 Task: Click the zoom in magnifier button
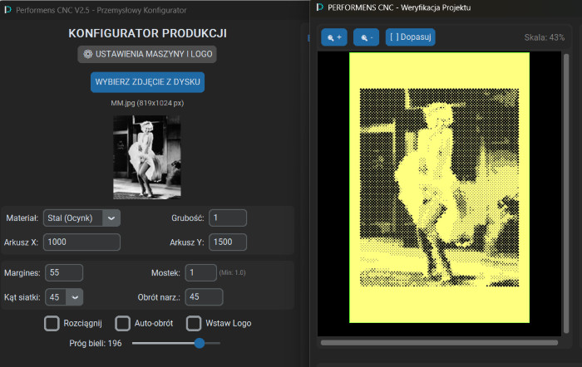click(334, 37)
